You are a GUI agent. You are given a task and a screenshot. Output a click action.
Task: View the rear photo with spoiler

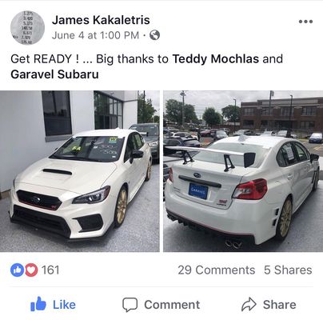point(243,171)
